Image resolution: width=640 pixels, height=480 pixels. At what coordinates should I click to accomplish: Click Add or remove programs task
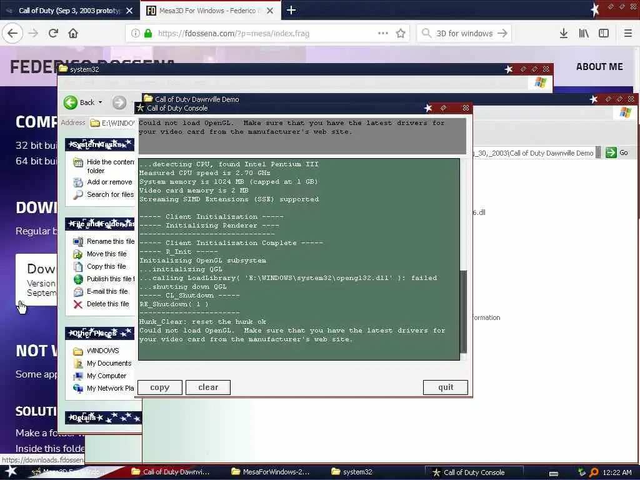[x=103, y=182]
